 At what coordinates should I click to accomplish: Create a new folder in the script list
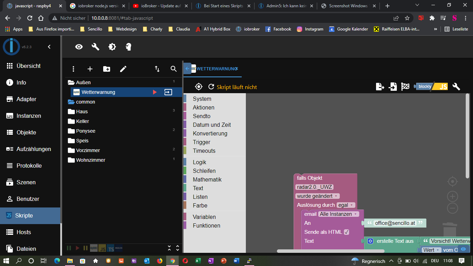click(107, 69)
